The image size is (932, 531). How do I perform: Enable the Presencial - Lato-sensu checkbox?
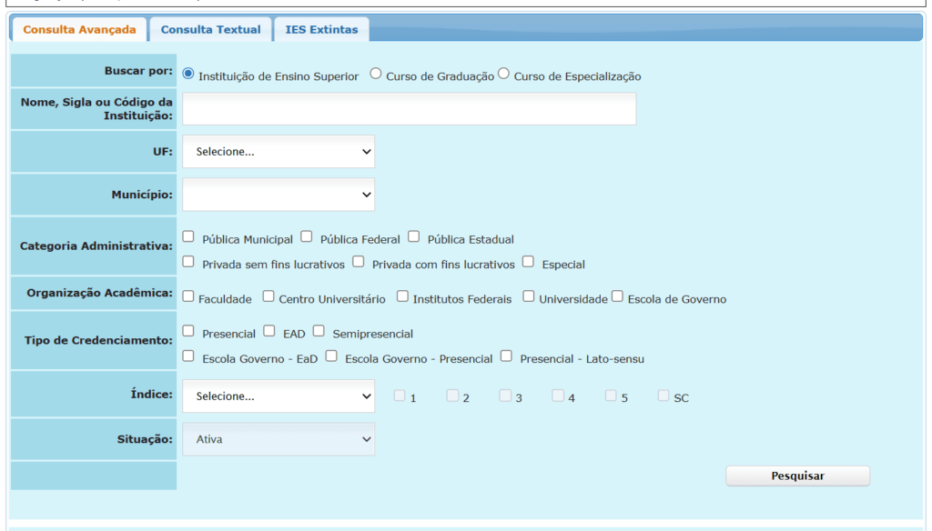pos(506,356)
